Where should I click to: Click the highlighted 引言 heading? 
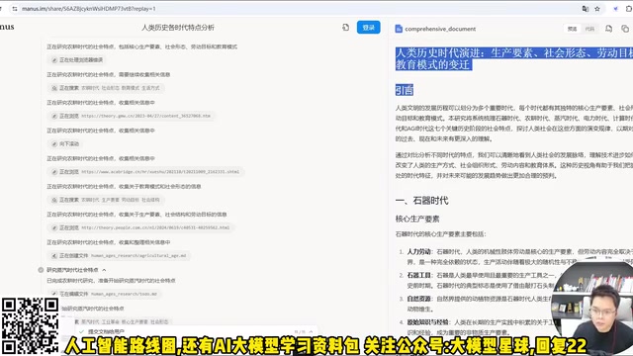(x=405, y=90)
